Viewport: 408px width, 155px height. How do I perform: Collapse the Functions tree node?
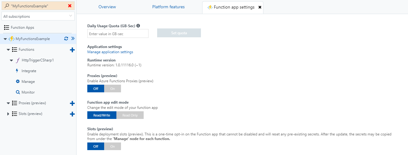(x=8, y=50)
